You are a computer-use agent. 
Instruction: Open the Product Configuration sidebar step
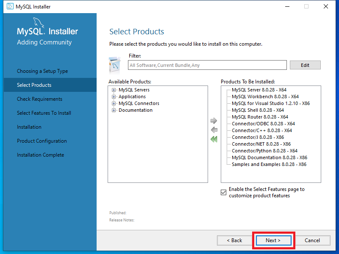point(42,141)
